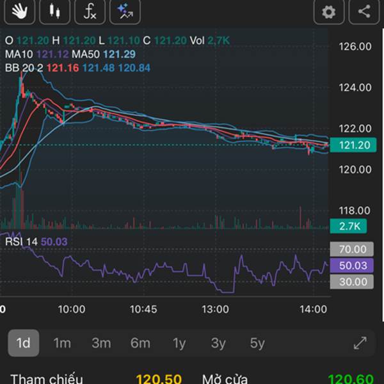Click the 118.00 price axis label
The height and width of the screenshot is (384, 384).
click(355, 211)
